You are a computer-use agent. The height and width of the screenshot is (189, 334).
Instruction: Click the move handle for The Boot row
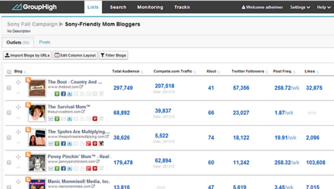[18, 82]
